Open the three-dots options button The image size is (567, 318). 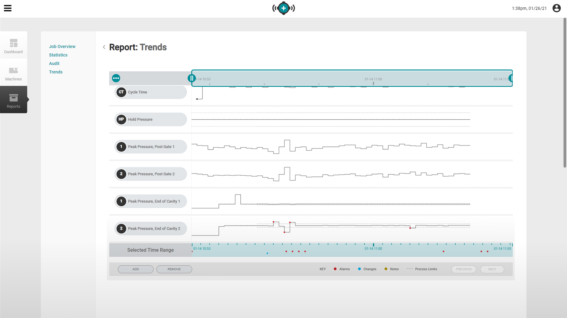(x=116, y=78)
